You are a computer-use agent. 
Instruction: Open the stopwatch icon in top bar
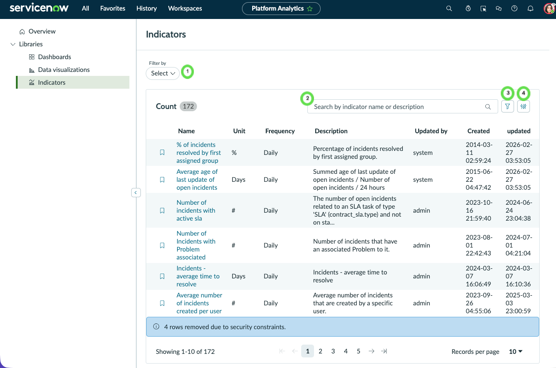tap(468, 8)
